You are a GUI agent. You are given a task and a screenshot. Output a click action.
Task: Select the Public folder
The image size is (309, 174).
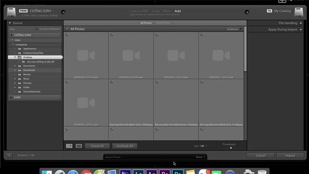tap(26, 87)
